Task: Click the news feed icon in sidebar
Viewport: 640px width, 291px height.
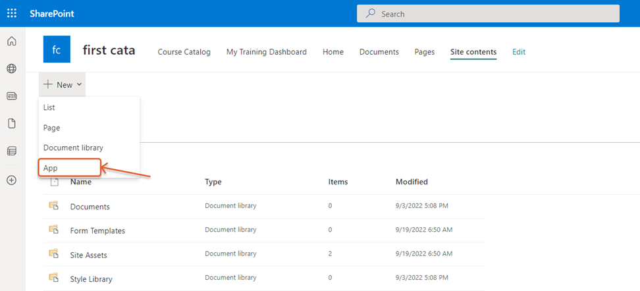Action: pos(11,96)
